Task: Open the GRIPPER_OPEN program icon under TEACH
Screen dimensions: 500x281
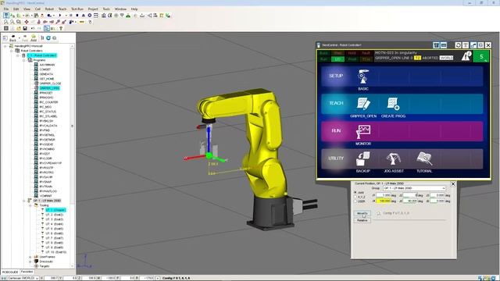Action: pos(362,105)
